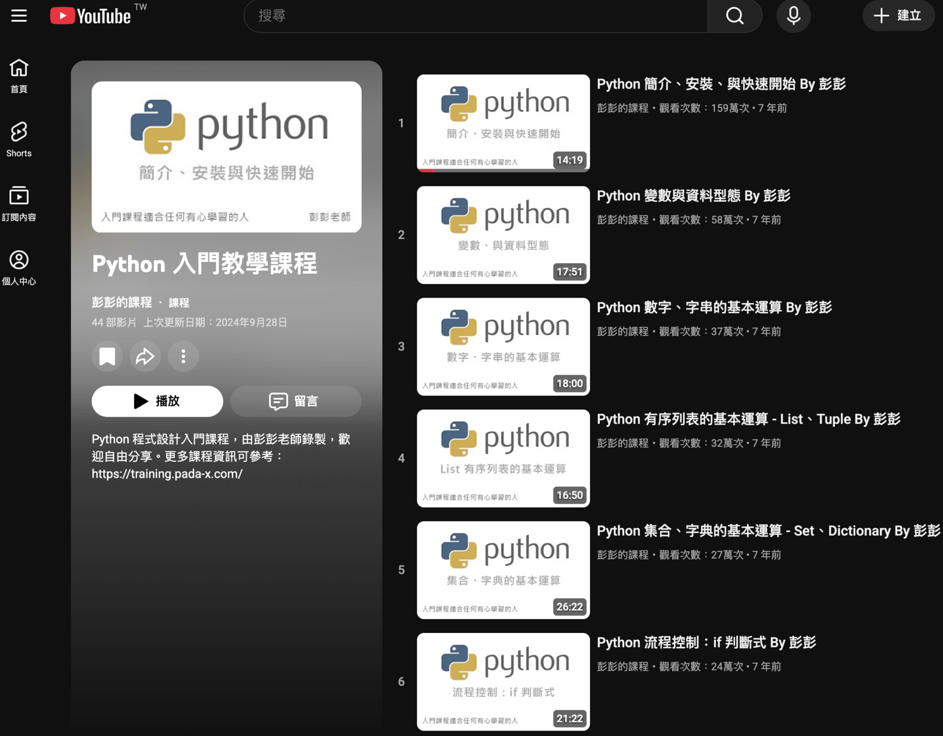Share the playlist with the arrow icon
Image resolution: width=943 pixels, height=736 pixels.
145,357
